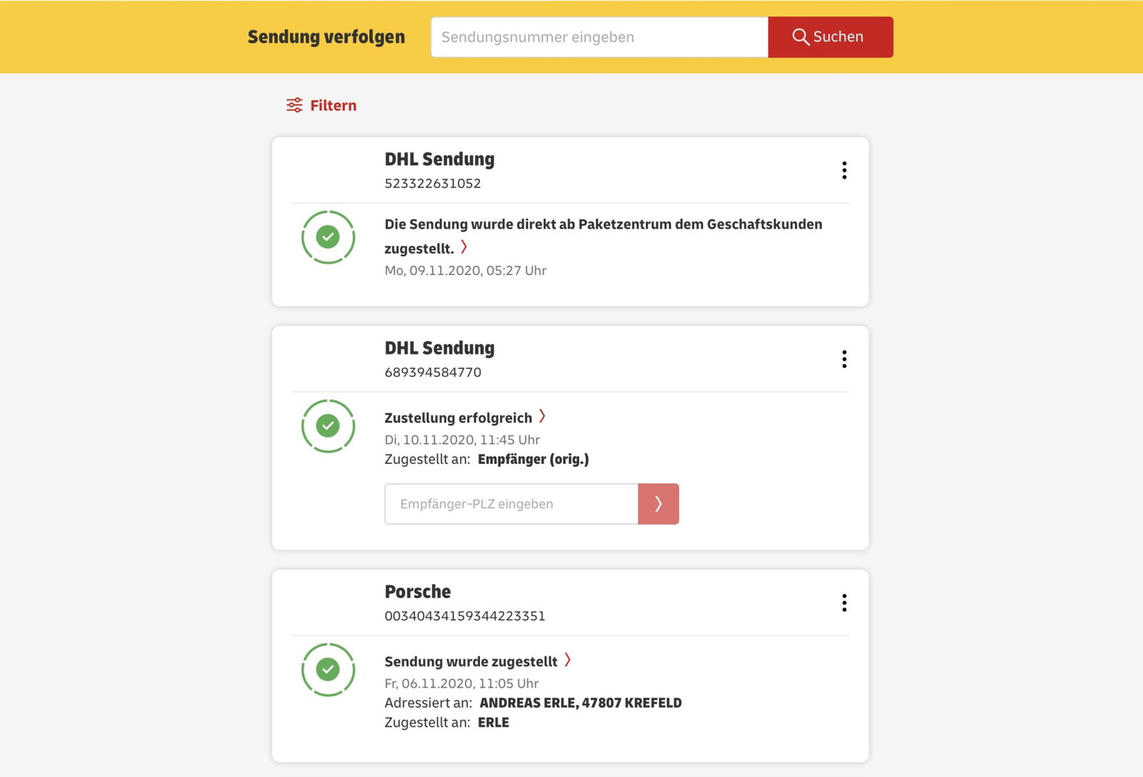The height and width of the screenshot is (777, 1143).
Task: Focus the Empfänger-PLZ eingeben input field
Action: 511,504
